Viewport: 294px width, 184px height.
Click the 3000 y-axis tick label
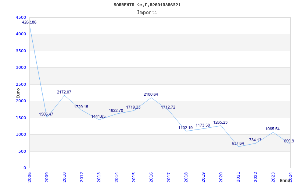point(21,68)
